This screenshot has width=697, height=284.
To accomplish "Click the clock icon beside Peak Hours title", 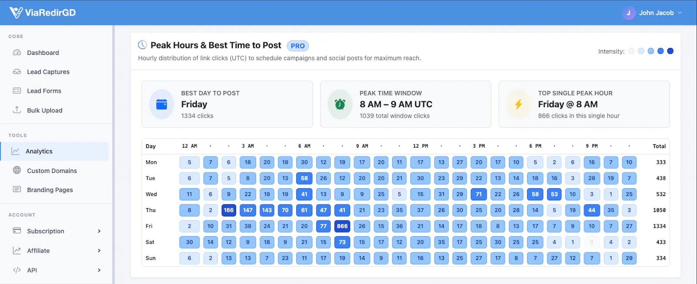I will 142,45.
